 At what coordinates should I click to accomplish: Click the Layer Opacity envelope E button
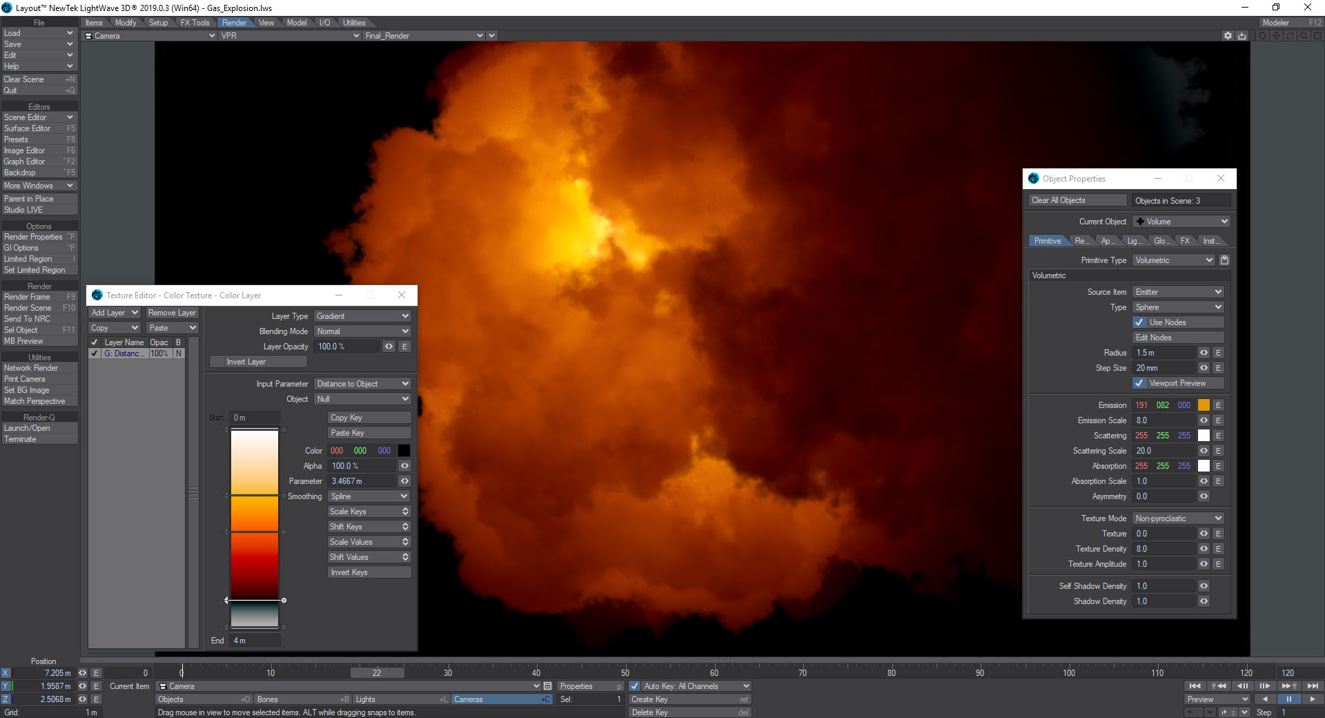coord(404,347)
